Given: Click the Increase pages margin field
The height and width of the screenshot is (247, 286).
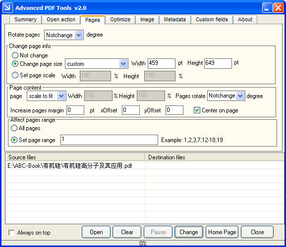Looking at the screenshot, I should [x=75, y=110].
